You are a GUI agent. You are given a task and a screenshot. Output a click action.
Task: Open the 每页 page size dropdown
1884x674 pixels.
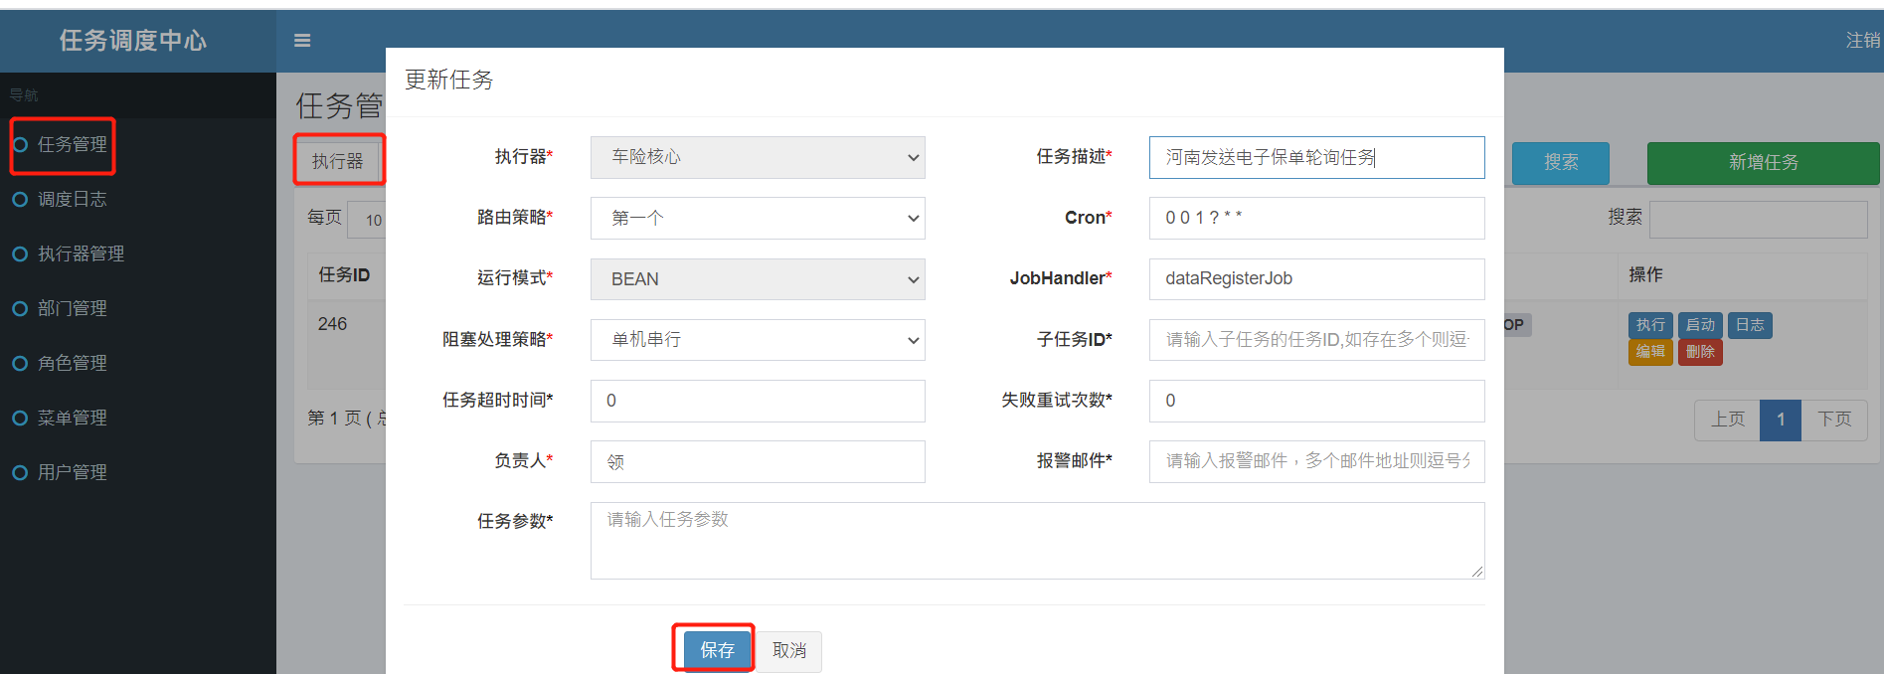click(x=368, y=220)
